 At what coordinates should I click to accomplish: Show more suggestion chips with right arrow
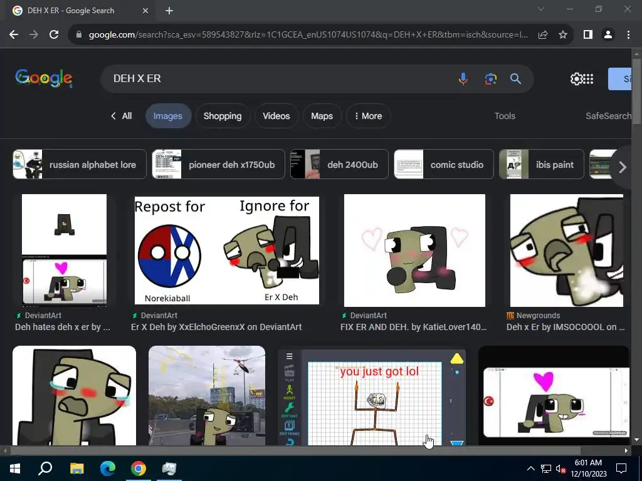(623, 167)
